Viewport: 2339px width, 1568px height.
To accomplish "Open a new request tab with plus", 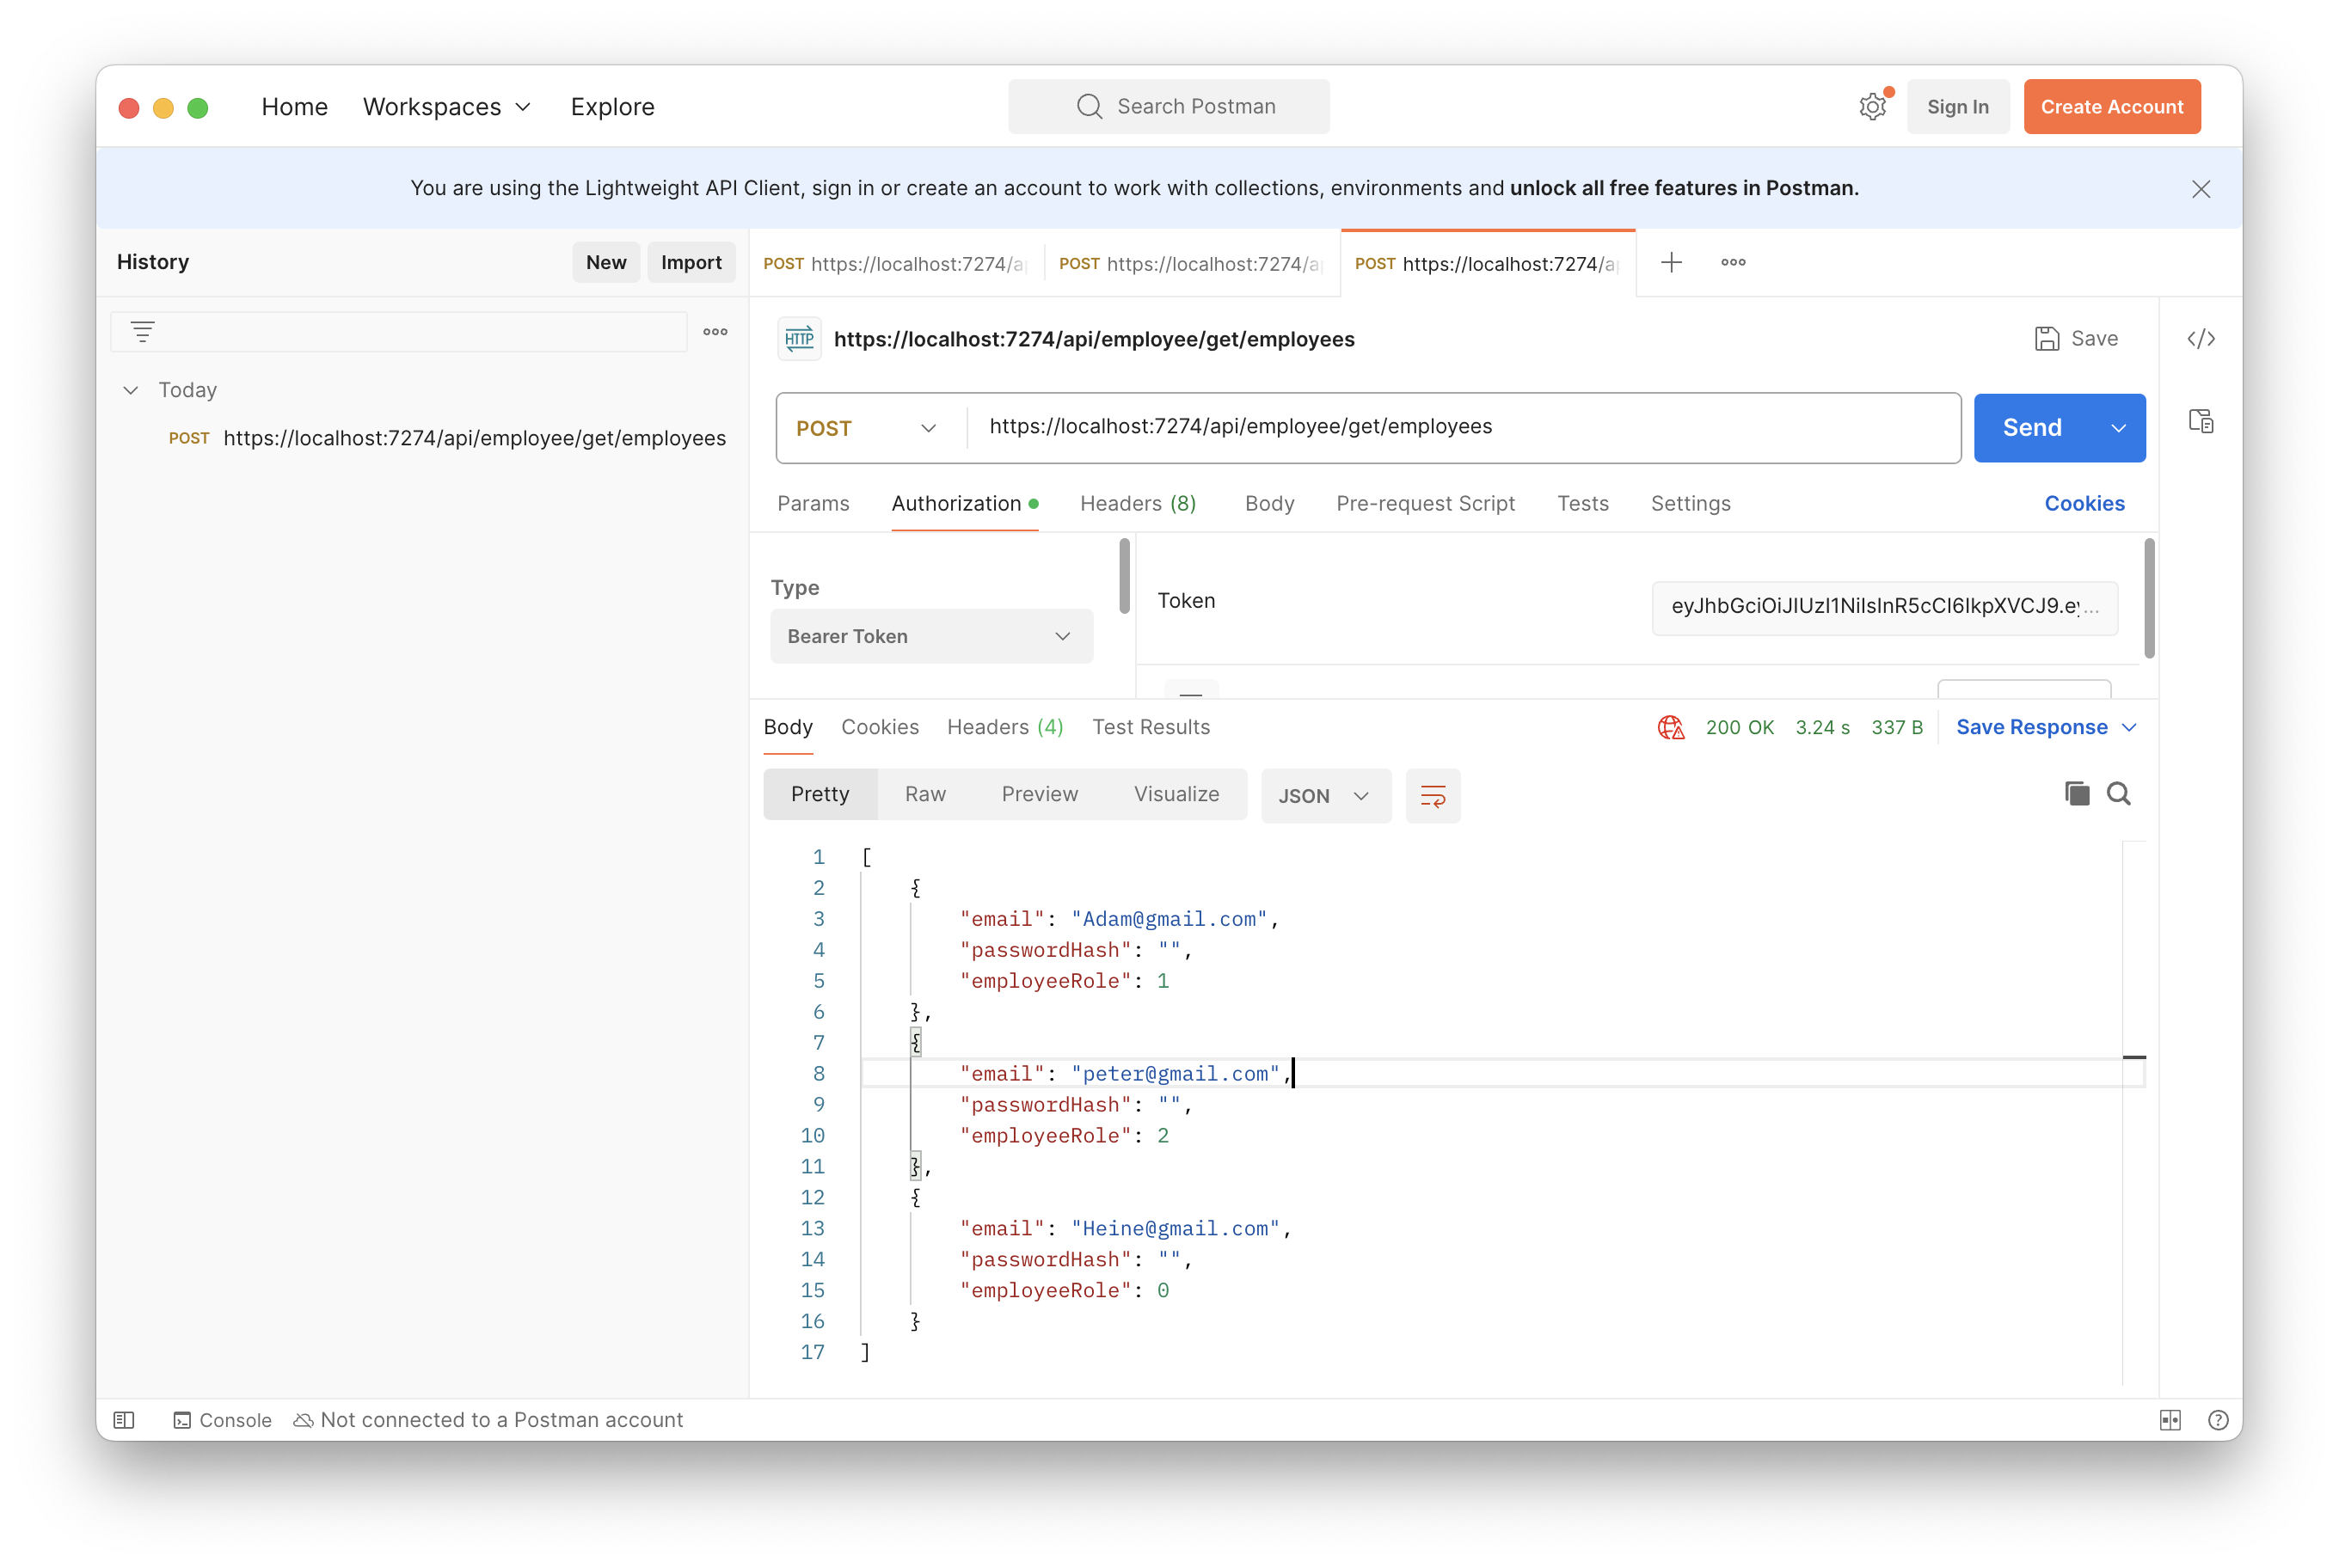I will coord(1671,263).
